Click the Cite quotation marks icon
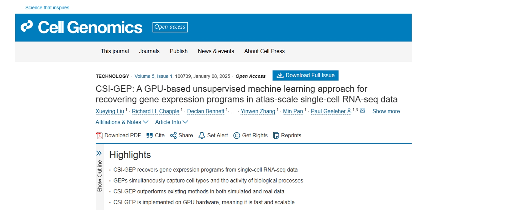 click(149, 135)
